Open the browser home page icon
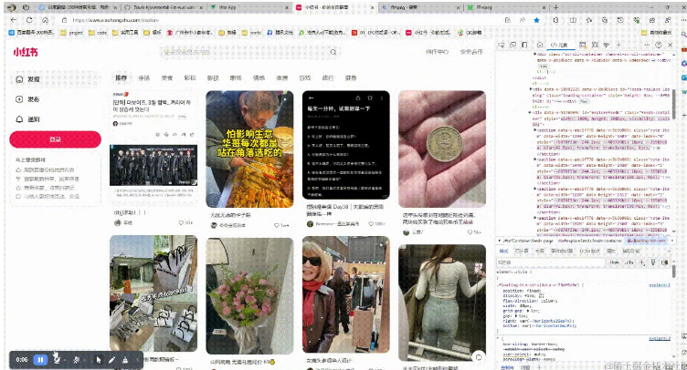Image resolution: width=687 pixels, height=370 pixels. [45, 20]
